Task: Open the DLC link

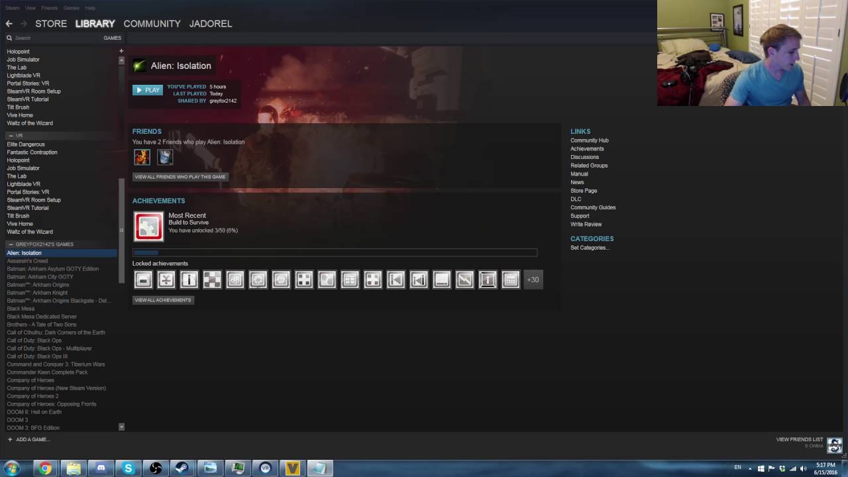Action: (x=576, y=199)
